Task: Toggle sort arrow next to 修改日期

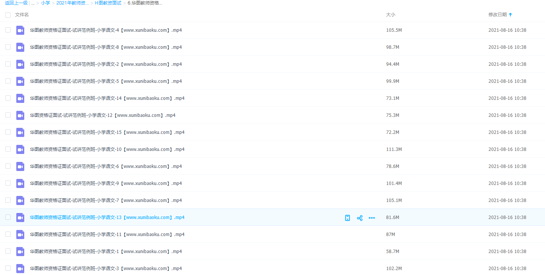Action: coord(510,15)
